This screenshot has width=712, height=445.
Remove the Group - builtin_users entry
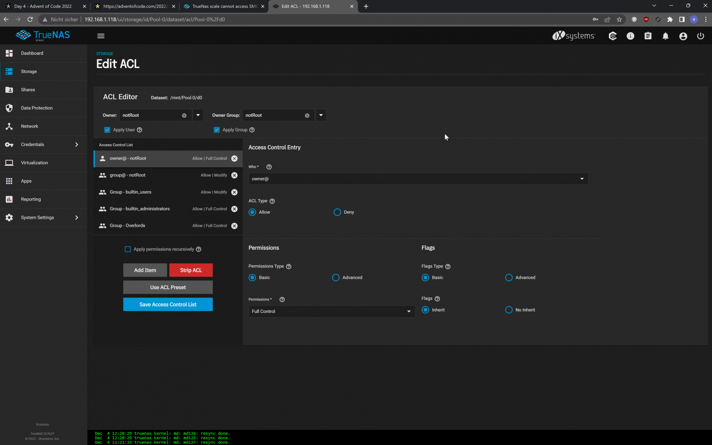coord(234,192)
